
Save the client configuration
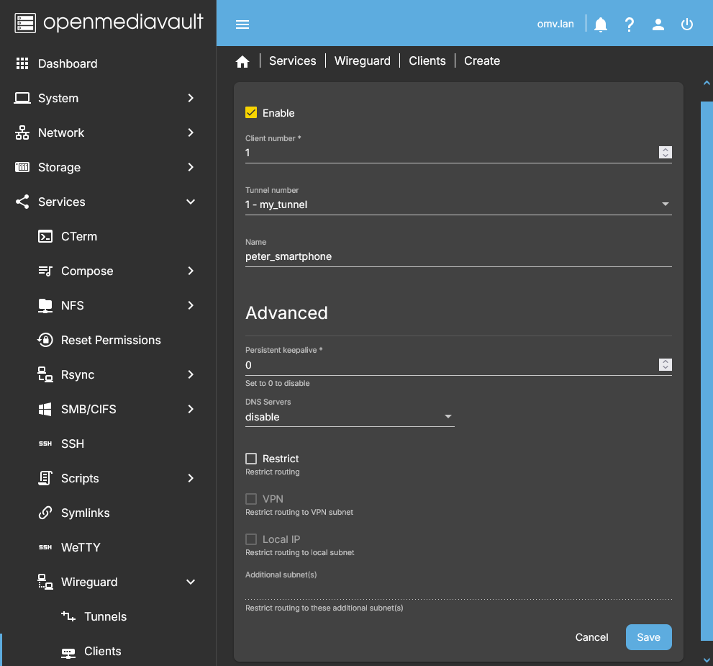tap(648, 637)
